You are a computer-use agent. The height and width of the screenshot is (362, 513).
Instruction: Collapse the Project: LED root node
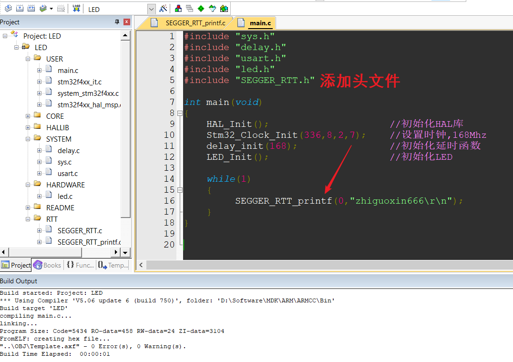click(x=5, y=36)
